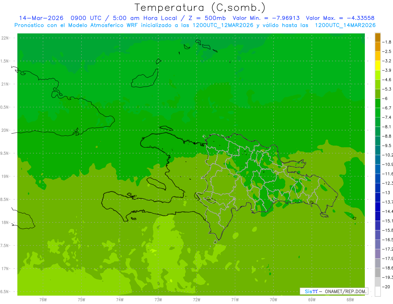This screenshot has width=393, height=304.
Task: Click the "-6.7" colorbar value
Action: point(387,108)
